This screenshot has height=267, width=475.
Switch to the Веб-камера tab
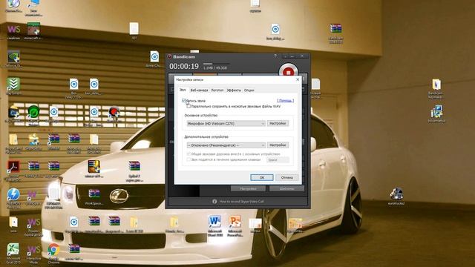tap(199, 90)
